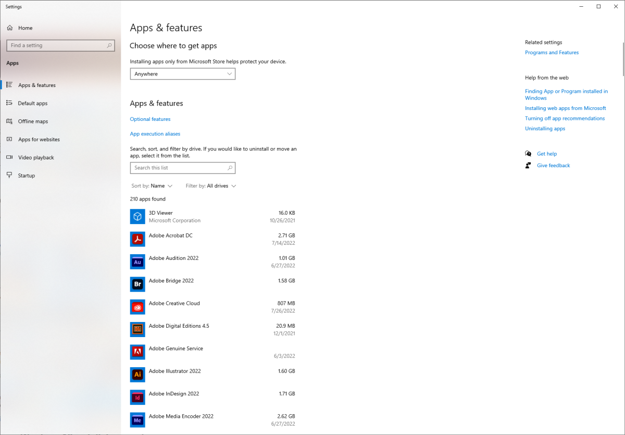The width and height of the screenshot is (625, 435).
Task: Click the 3D Viewer app icon
Action: tap(137, 216)
